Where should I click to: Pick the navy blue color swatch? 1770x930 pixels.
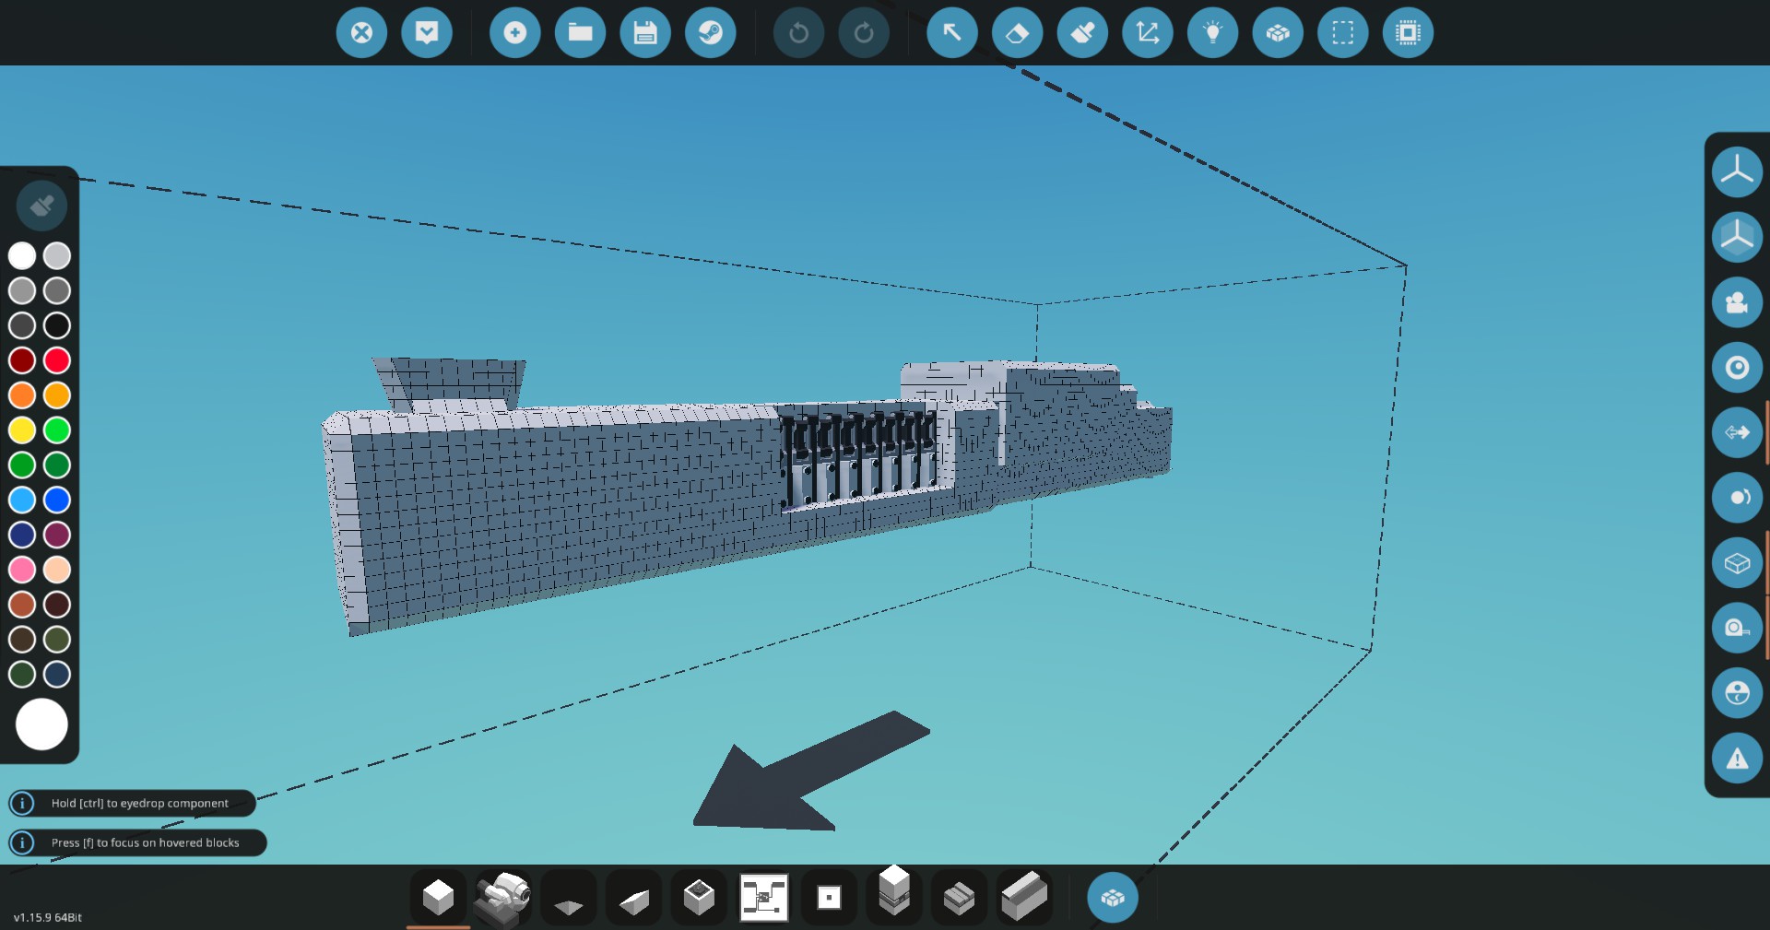[22, 535]
